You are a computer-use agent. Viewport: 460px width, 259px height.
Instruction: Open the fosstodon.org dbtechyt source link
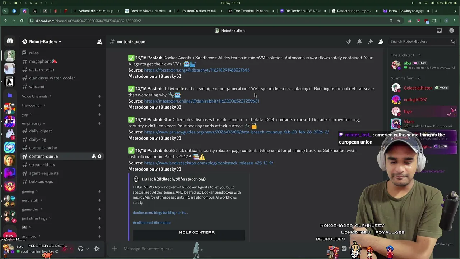[197, 70]
